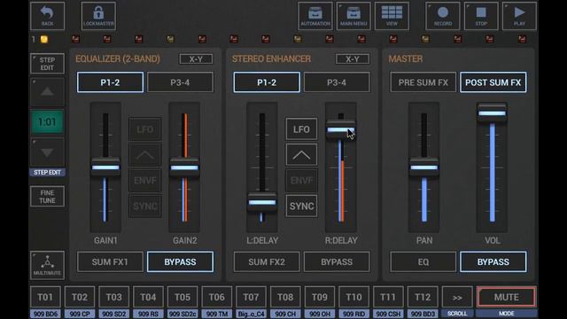Open the View grid icon

(x=392, y=16)
